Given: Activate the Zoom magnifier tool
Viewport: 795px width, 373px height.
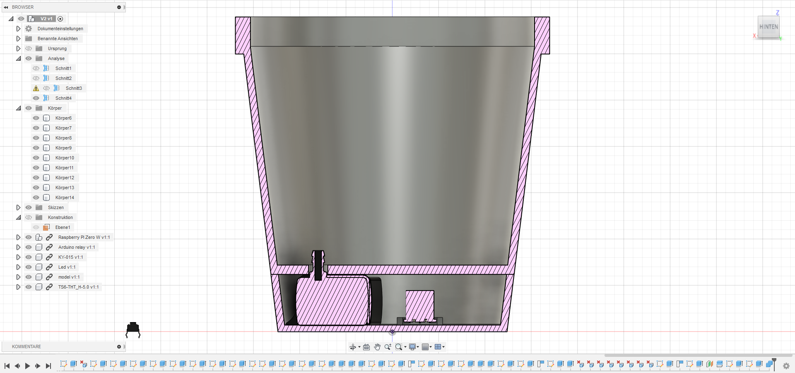Looking at the screenshot, I should tap(388, 347).
